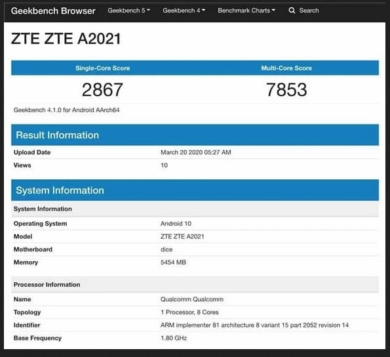Select the Identifier label
Image resolution: width=390 pixels, height=357 pixels.
pos(27,325)
